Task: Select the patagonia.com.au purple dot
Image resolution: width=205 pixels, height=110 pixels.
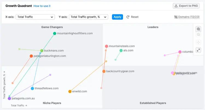Action: pyautogui.click(x=9, y=98)
